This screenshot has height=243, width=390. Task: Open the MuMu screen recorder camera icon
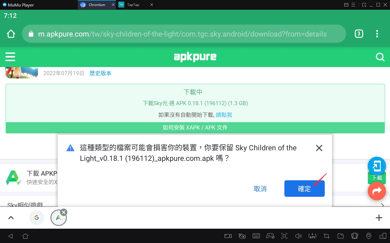point(228,236)
